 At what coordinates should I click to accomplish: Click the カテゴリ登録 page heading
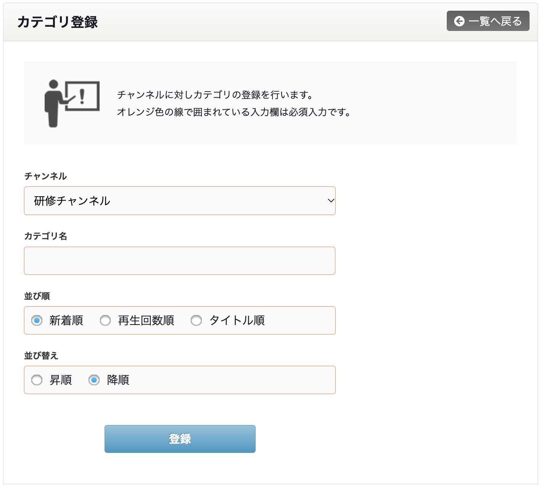point(58,22)
